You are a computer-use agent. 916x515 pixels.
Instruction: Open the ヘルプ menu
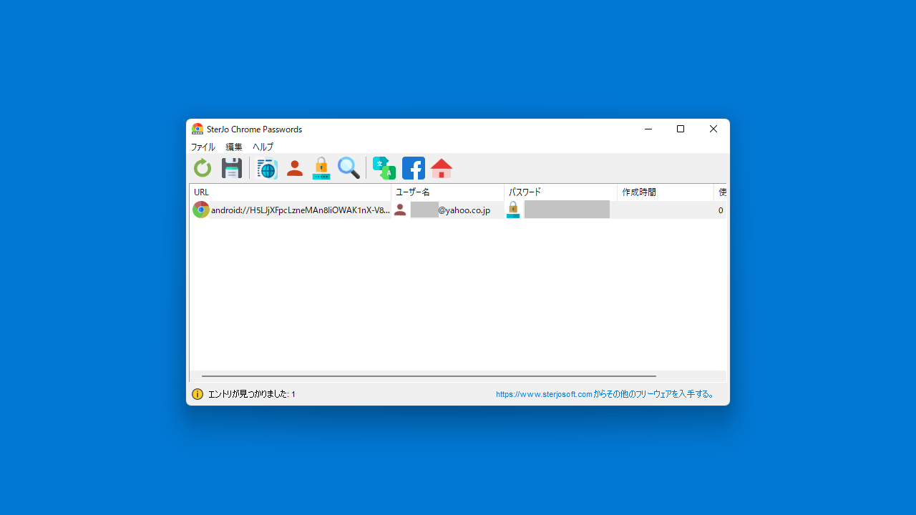point(263,147)
